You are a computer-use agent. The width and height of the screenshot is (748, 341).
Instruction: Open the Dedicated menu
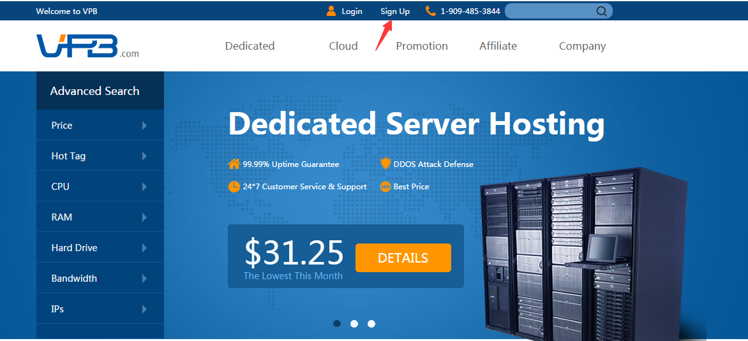click(x=250, y=46)
